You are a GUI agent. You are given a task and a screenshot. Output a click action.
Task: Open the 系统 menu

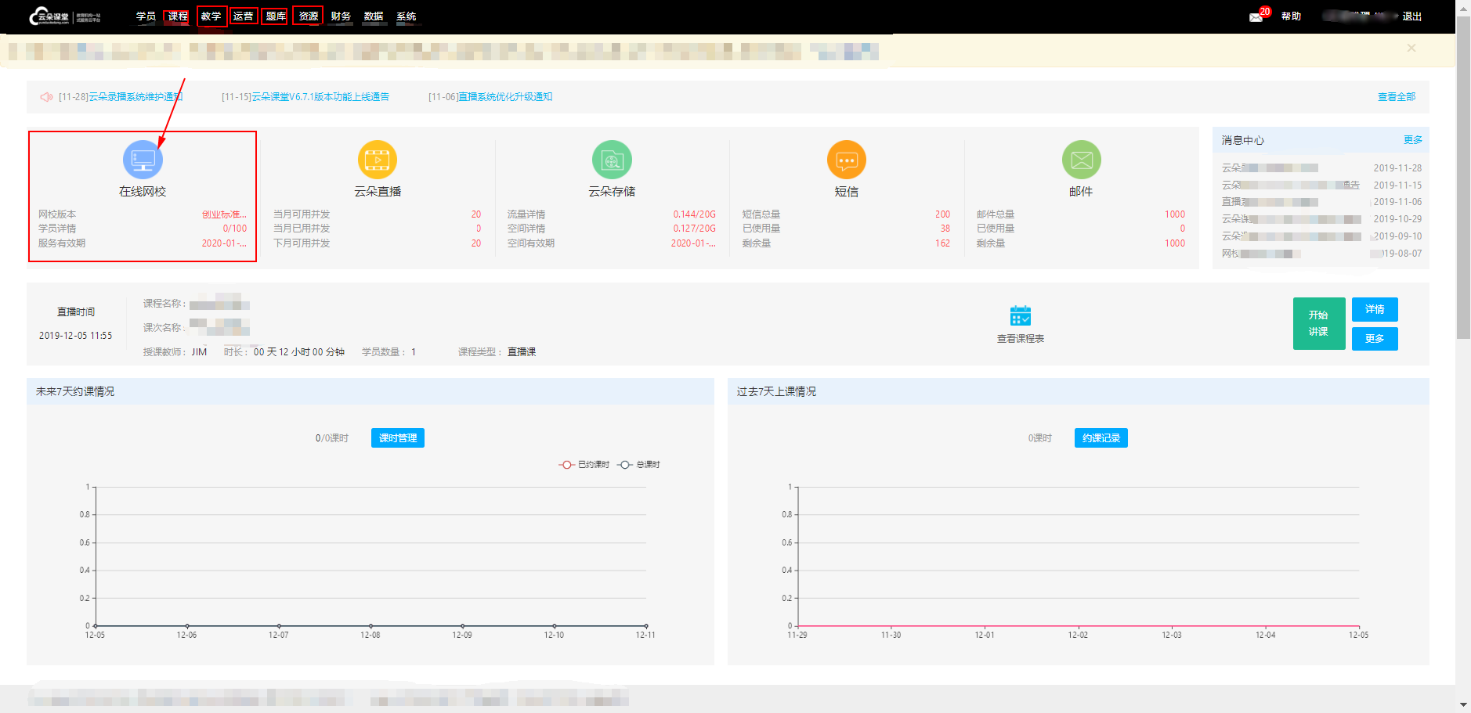tap(406, 16)
